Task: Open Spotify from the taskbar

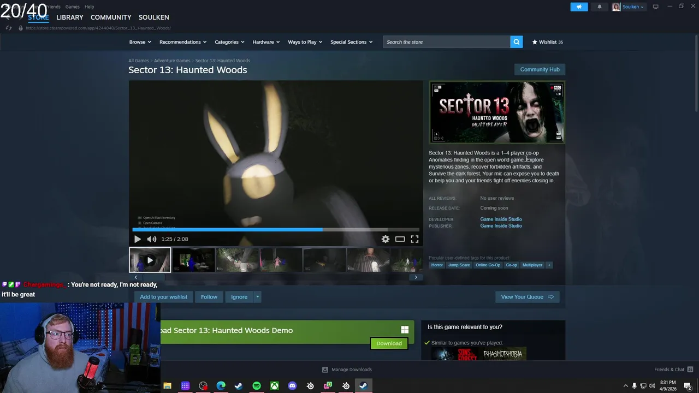Action: [x=257, y=386]
